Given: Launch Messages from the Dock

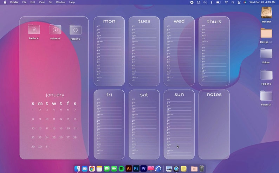Looking at the screenshot, I should coord(107,168).
